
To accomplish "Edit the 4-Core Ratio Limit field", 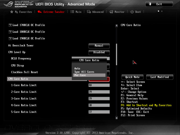I will click(99, 105).
